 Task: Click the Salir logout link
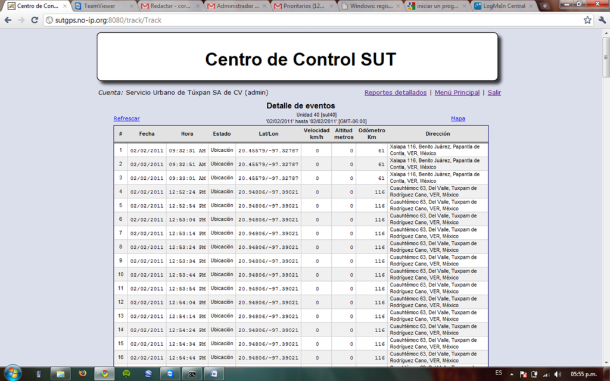pyautogui.click(x=494, y=92)
